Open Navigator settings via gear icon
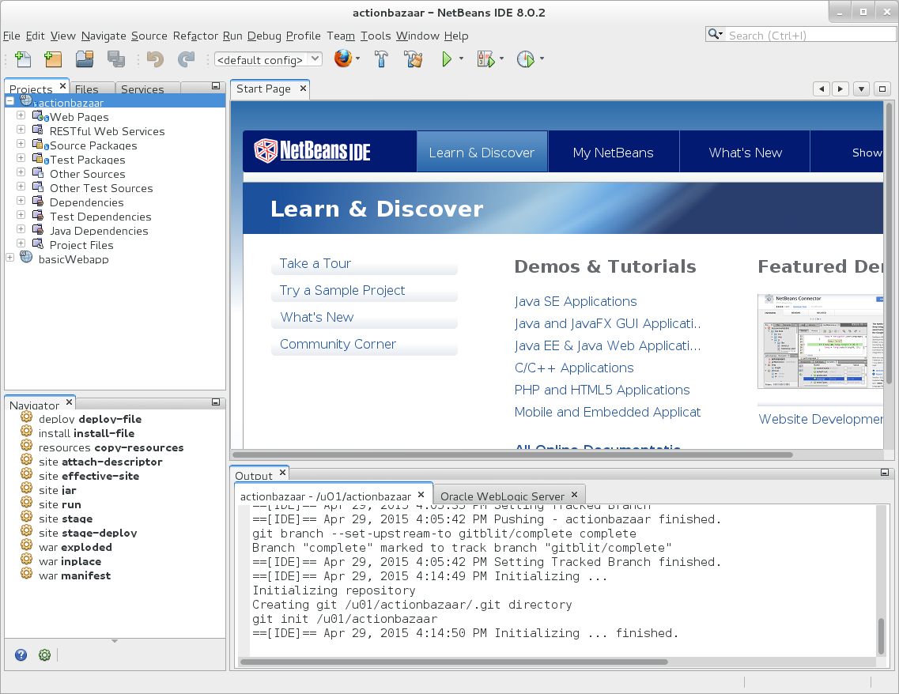 [x=44, y=654]
